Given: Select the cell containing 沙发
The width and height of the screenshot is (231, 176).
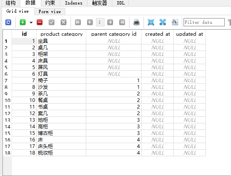Looking at the screenshot, I should pyautogui.click(x=61, y=87).
